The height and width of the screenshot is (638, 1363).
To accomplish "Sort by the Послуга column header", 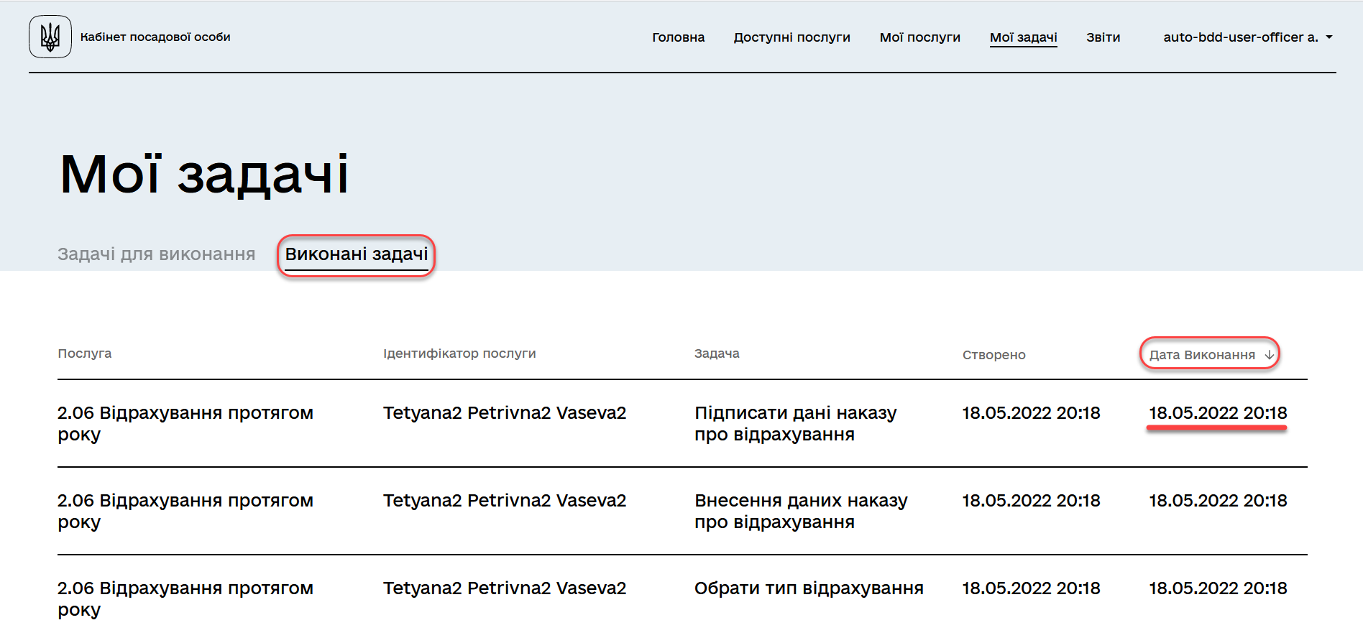I will [85, 353].
